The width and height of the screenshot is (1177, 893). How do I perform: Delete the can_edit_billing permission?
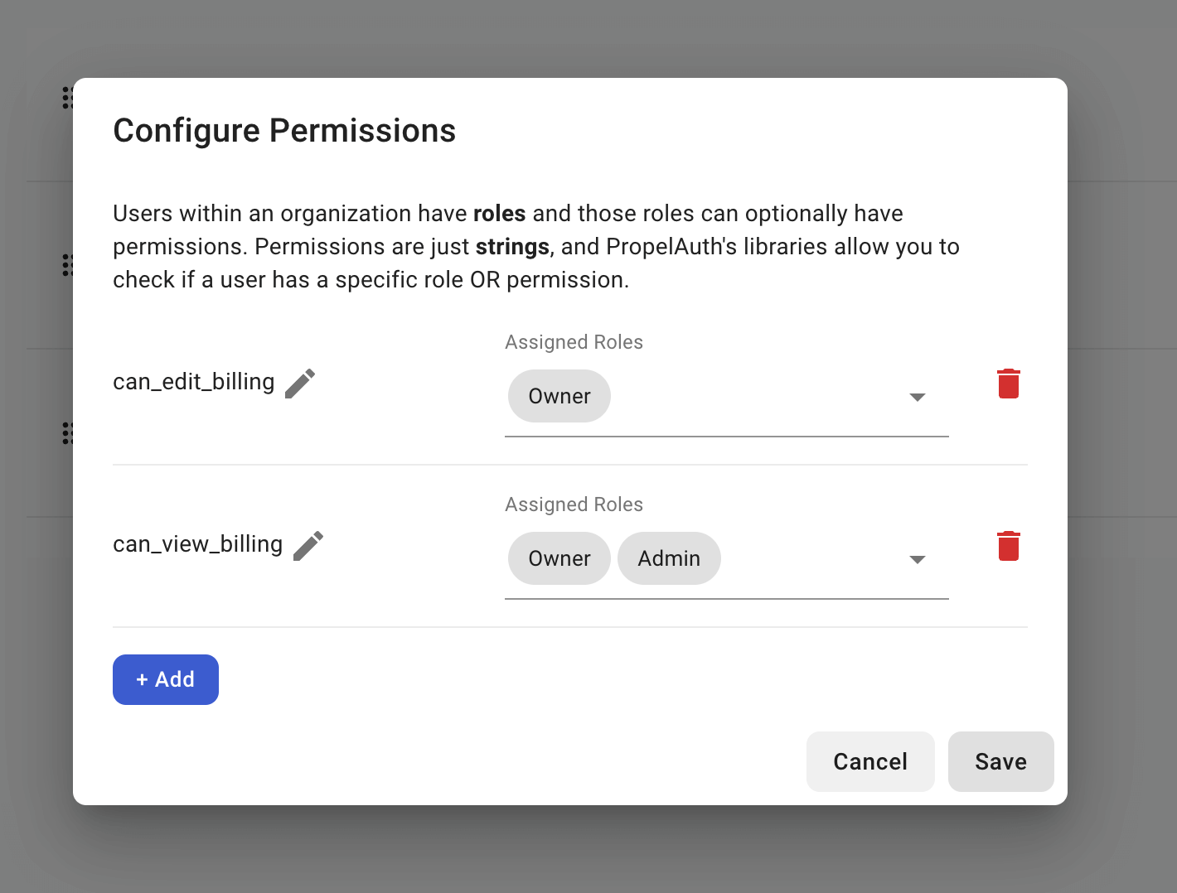click(x=1008, y=383)
